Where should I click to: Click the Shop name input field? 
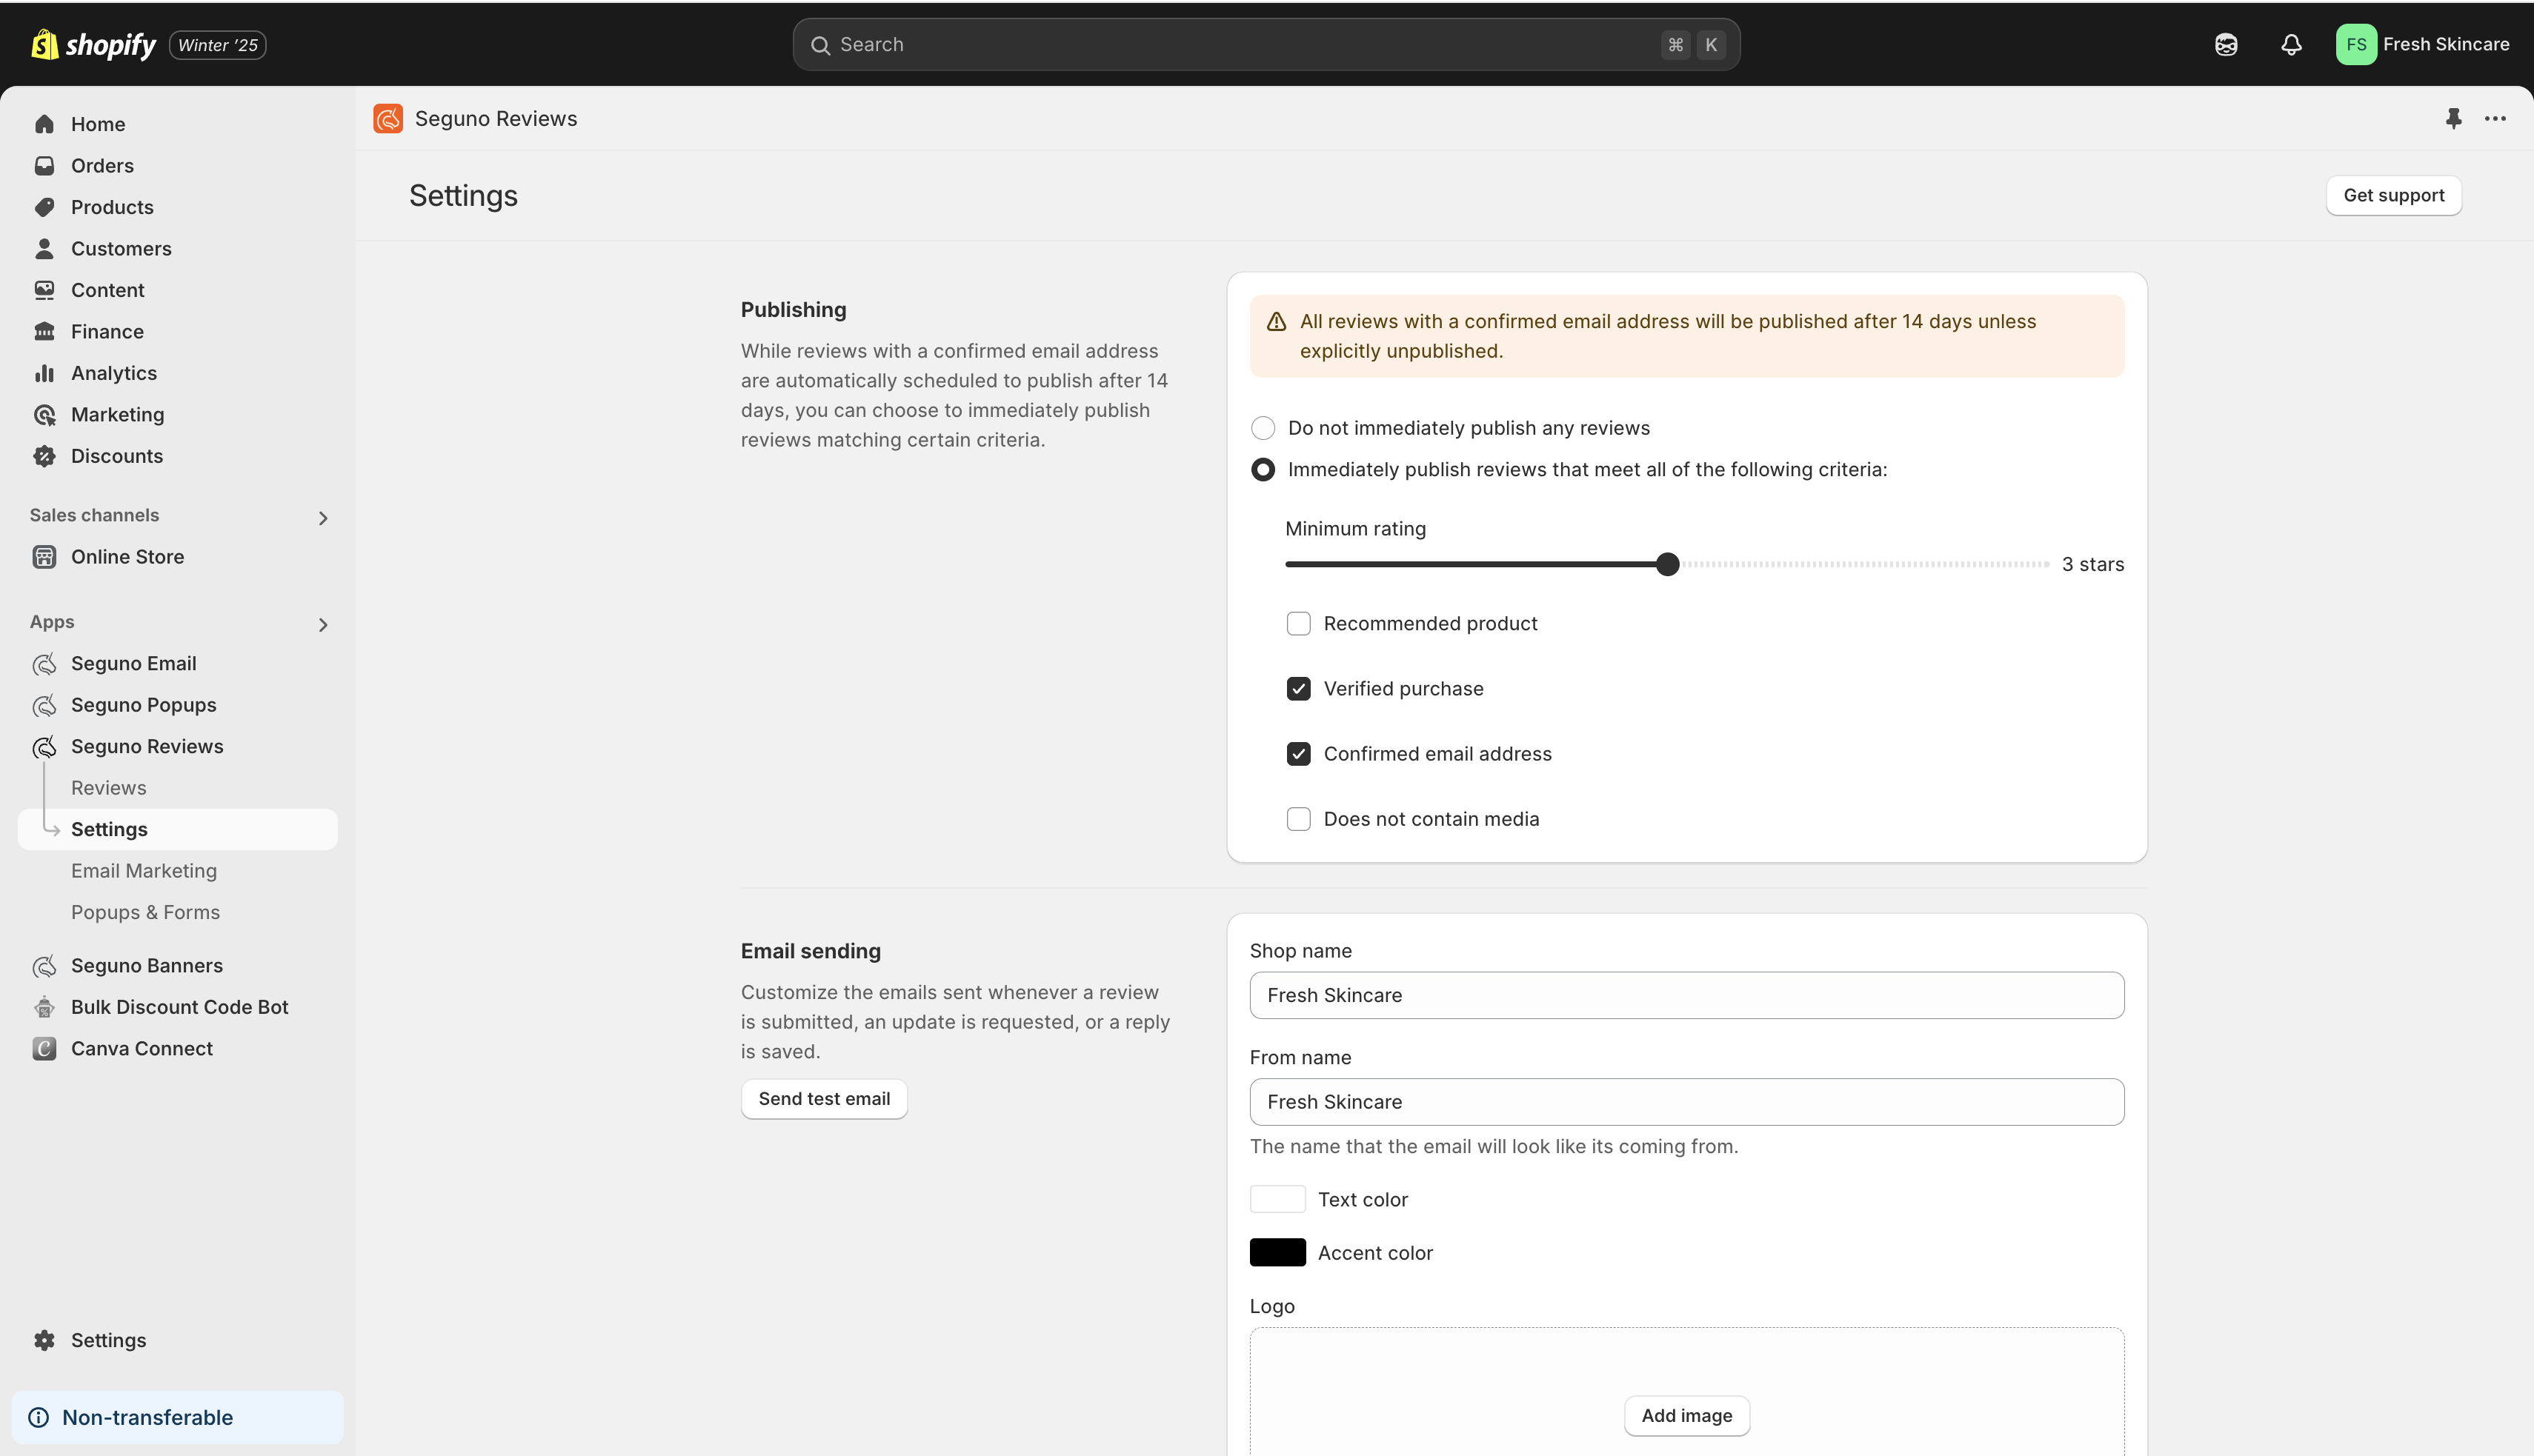tap(1686, 996)
